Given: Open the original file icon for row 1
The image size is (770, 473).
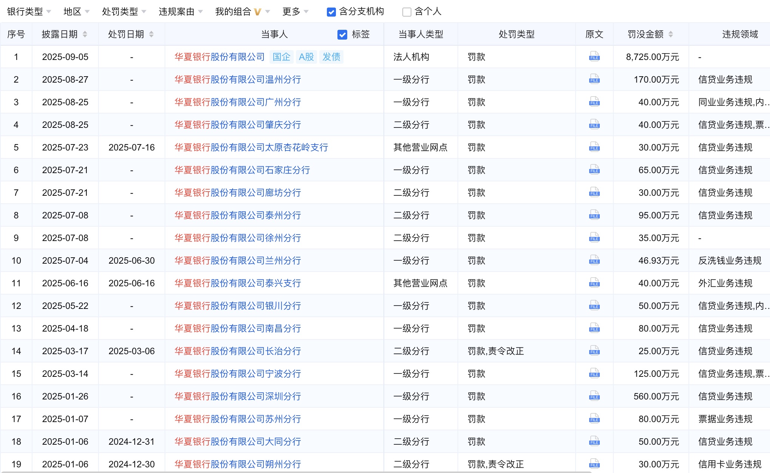Looking at the screenshot, I should (x=594, y=57).
